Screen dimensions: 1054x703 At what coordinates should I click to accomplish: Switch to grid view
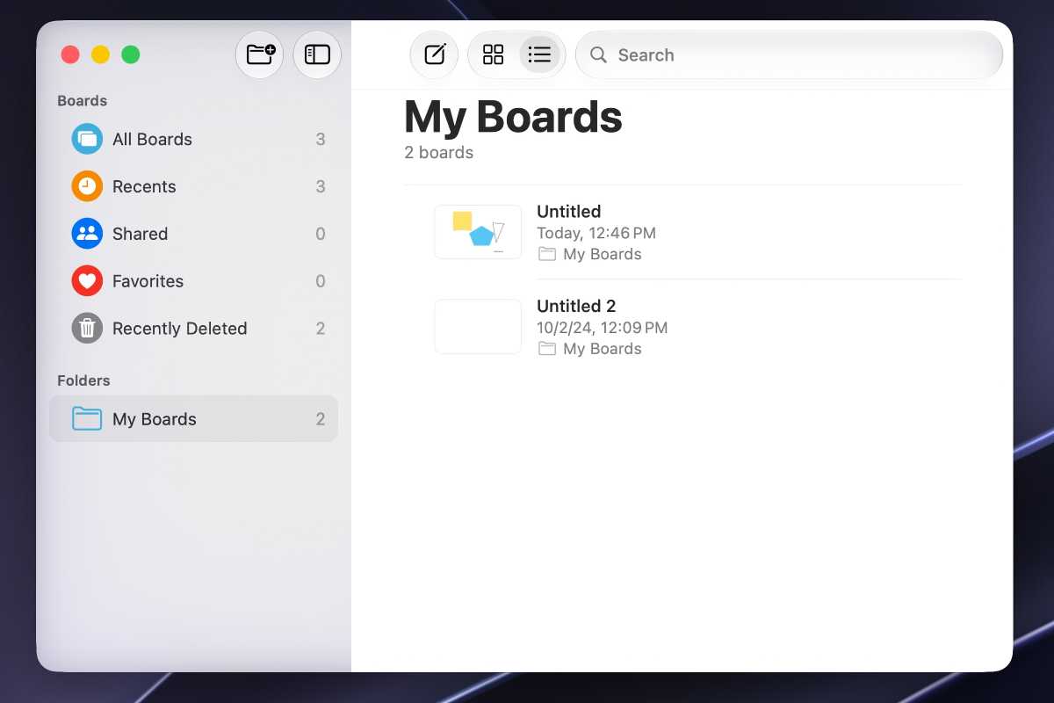[x=494, y=54]
